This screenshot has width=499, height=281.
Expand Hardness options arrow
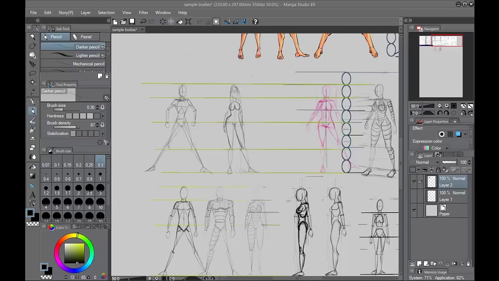[103, 116]
